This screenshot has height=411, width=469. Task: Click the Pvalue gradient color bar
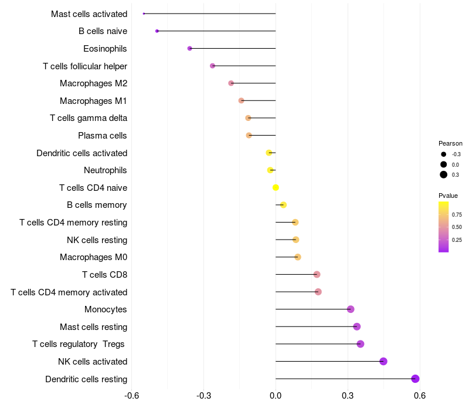(x=444, y=227)
